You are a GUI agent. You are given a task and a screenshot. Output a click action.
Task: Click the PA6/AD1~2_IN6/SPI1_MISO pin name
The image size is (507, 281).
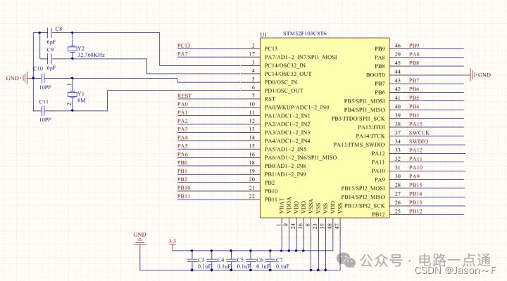[301, 158]
